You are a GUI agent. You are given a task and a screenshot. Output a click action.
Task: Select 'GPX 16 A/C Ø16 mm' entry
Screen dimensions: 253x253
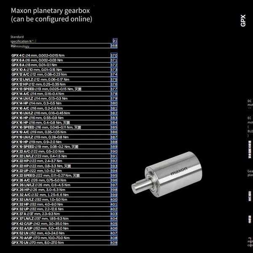tap(37, 108)
